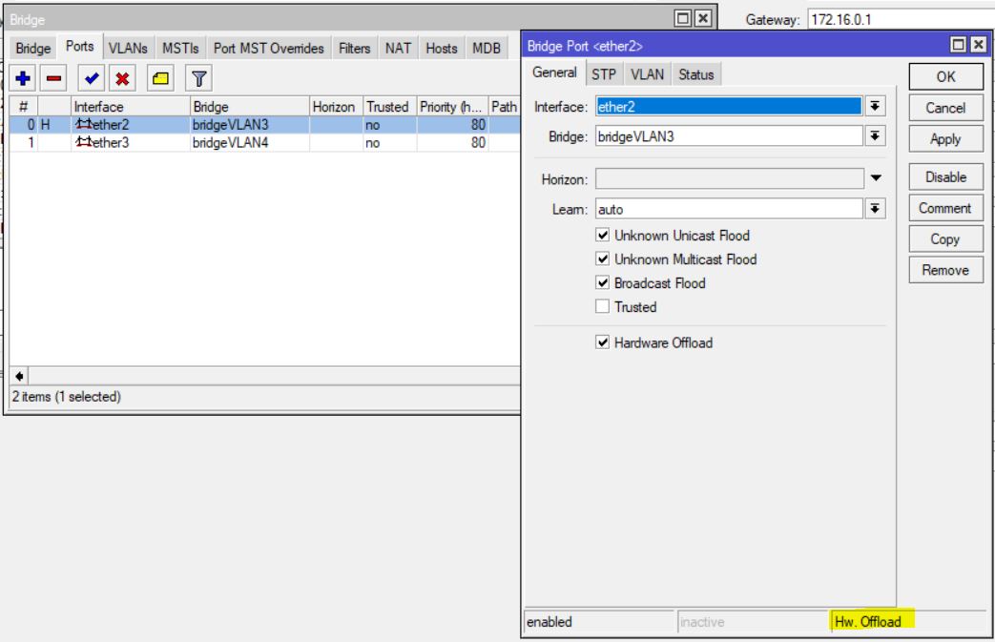Confirm with the OK button
This screenshot has height=642, width=995.
pos(945,76)
